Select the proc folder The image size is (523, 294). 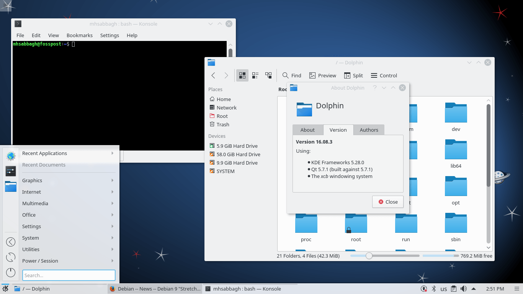tap(306, 228)
